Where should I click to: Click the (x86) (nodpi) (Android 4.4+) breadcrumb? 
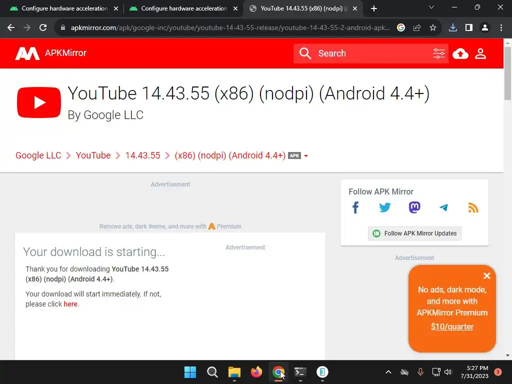click(230, 155)
